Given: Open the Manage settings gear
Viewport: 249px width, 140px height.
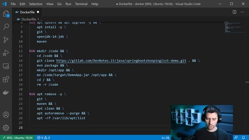Looking at the screenshot, I should (6, 128).
